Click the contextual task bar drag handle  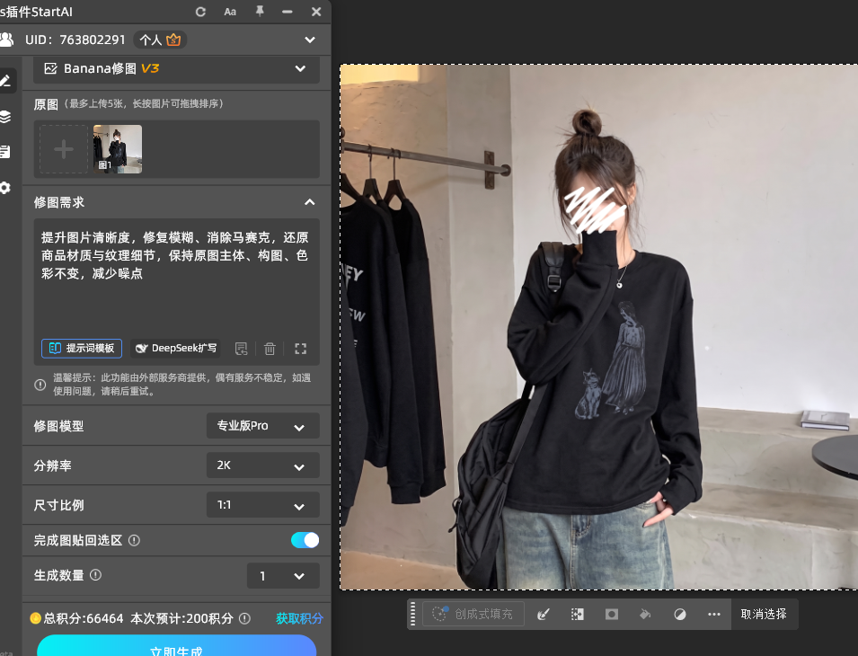(413, 614)
